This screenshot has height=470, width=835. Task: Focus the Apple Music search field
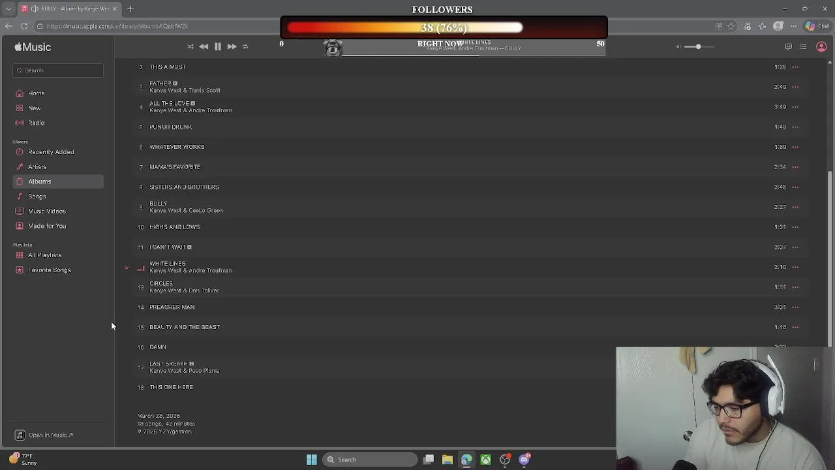tap(58, 70)
